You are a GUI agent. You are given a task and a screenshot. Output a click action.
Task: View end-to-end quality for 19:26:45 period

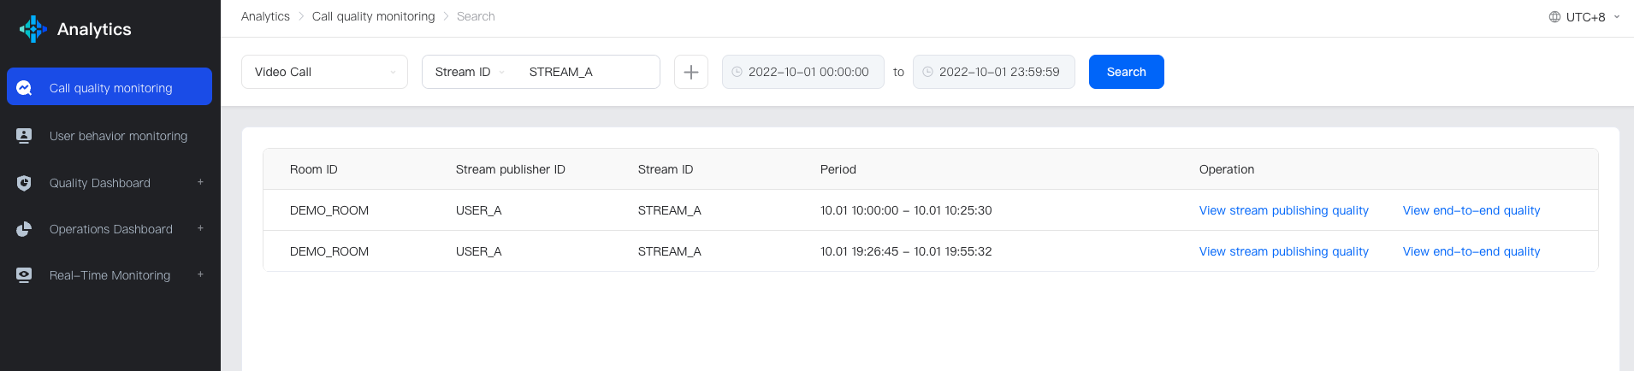coord(1471,251)
